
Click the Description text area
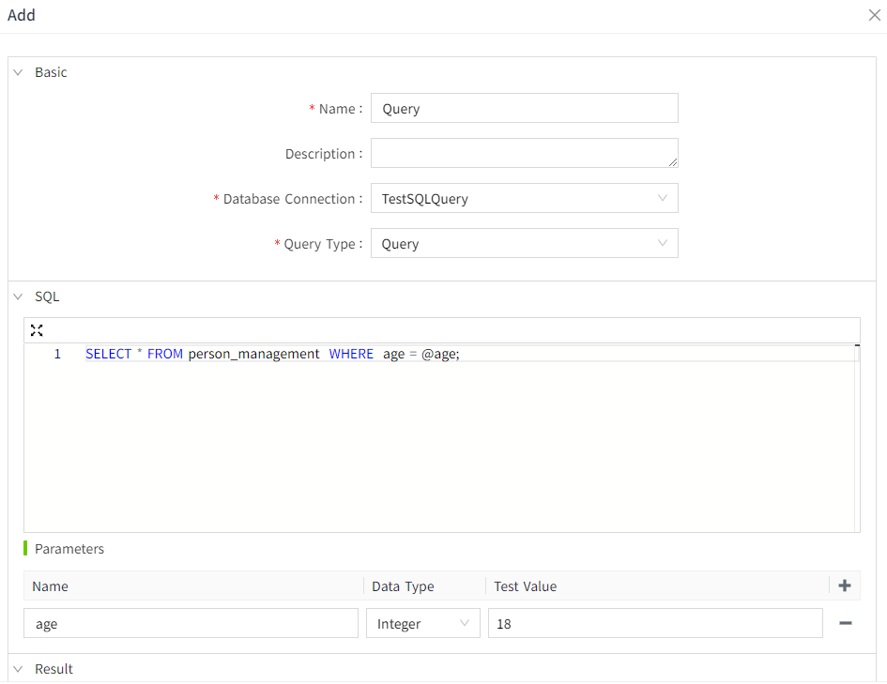coord(524,154)
